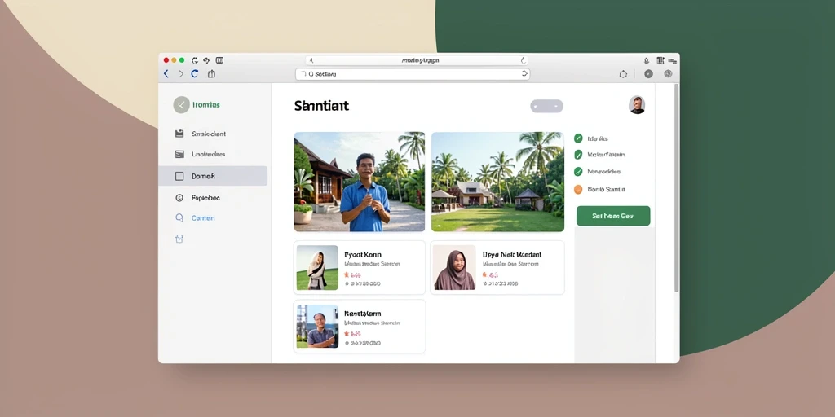Open the user avatar at top right
This screenshot has width=835, height=417.
coord(637,105)
